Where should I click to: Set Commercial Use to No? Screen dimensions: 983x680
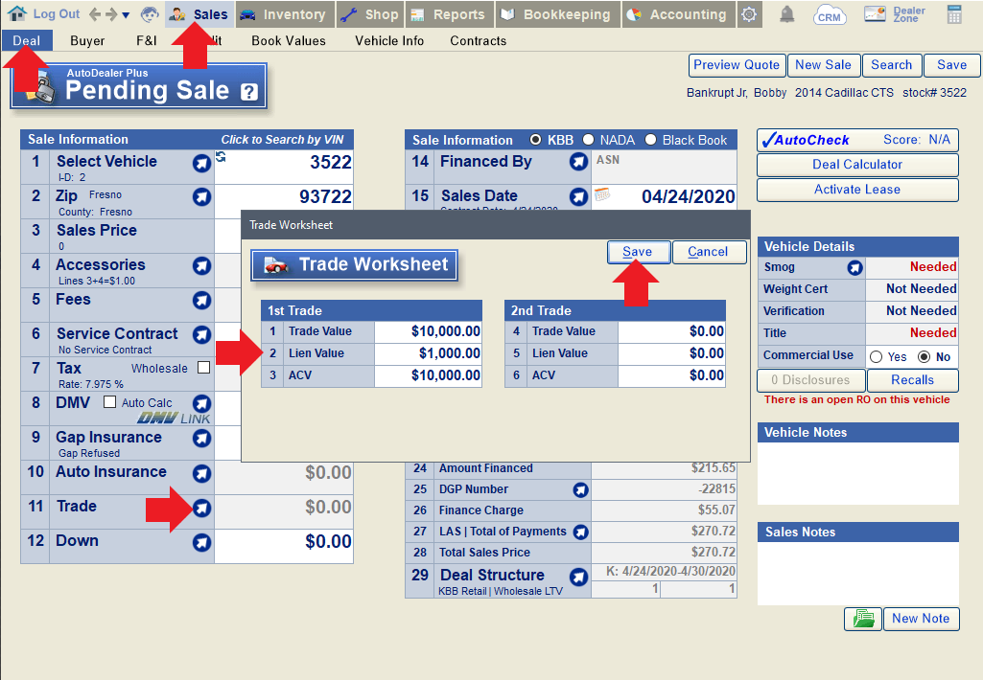coord(924,357)
